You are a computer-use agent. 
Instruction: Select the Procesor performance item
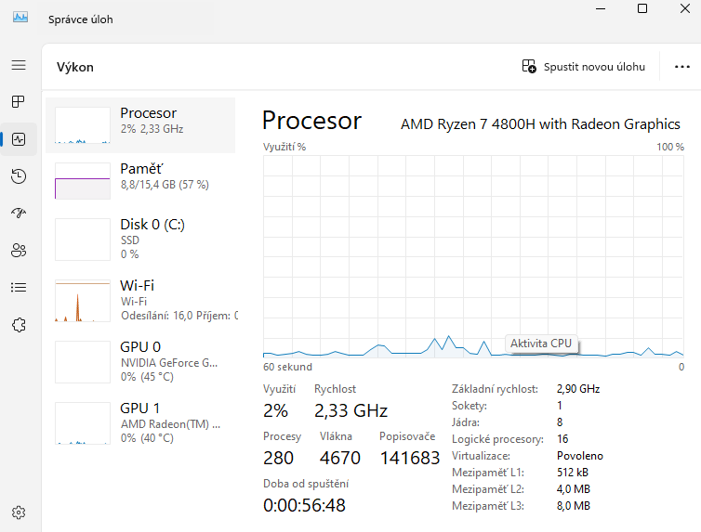point(140,125)
